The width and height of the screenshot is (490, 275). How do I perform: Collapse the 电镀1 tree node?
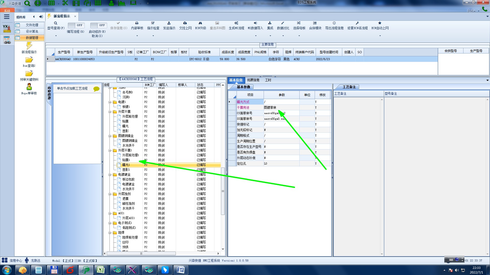click(110, 102)
